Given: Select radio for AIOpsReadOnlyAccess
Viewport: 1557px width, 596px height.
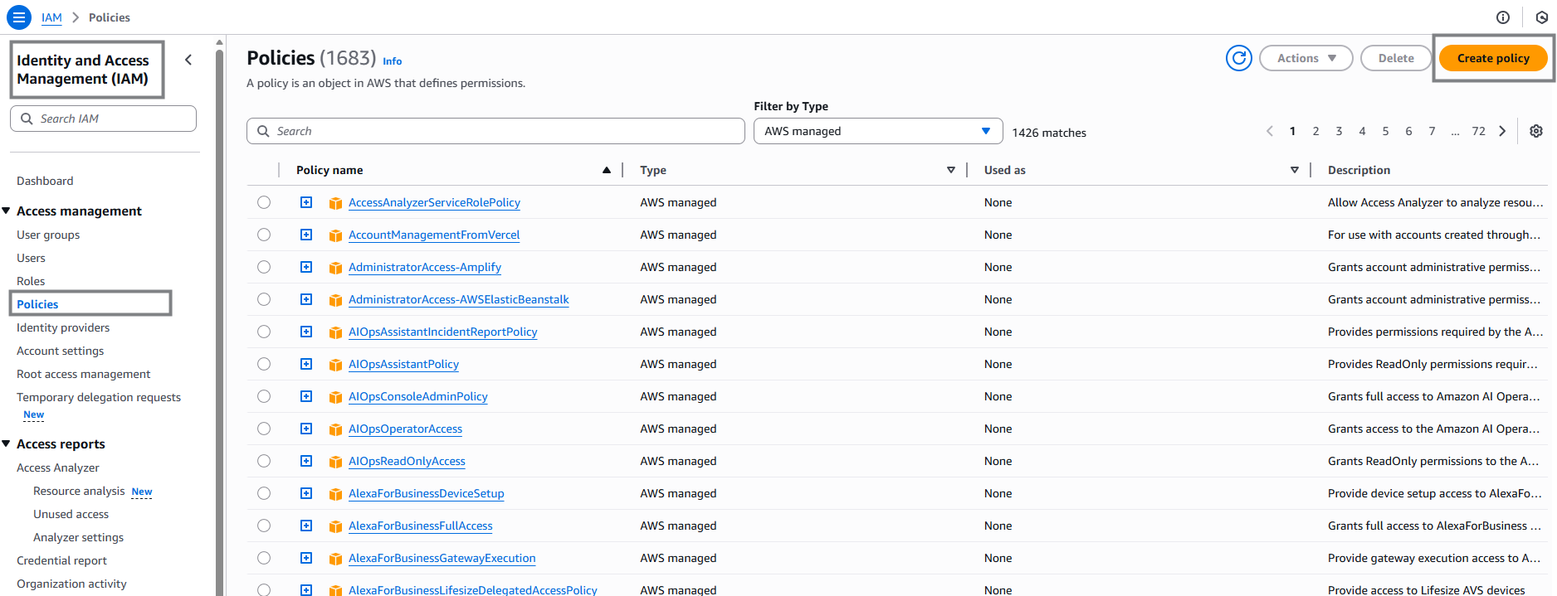Looking at the screenshot, I should tap(264, 461).
